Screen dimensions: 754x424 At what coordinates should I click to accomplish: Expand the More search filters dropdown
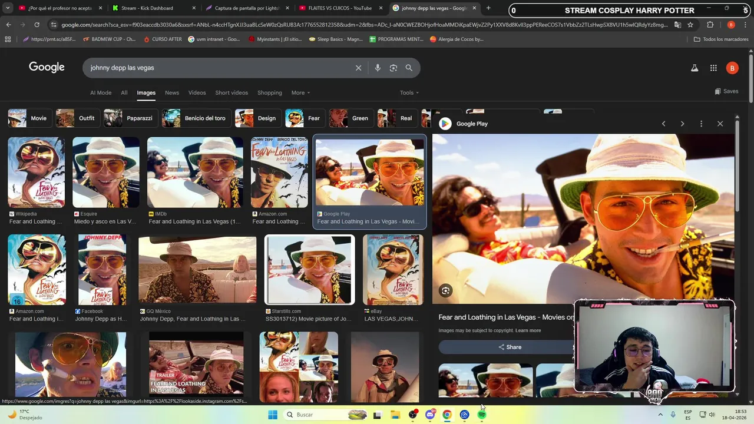300,92
